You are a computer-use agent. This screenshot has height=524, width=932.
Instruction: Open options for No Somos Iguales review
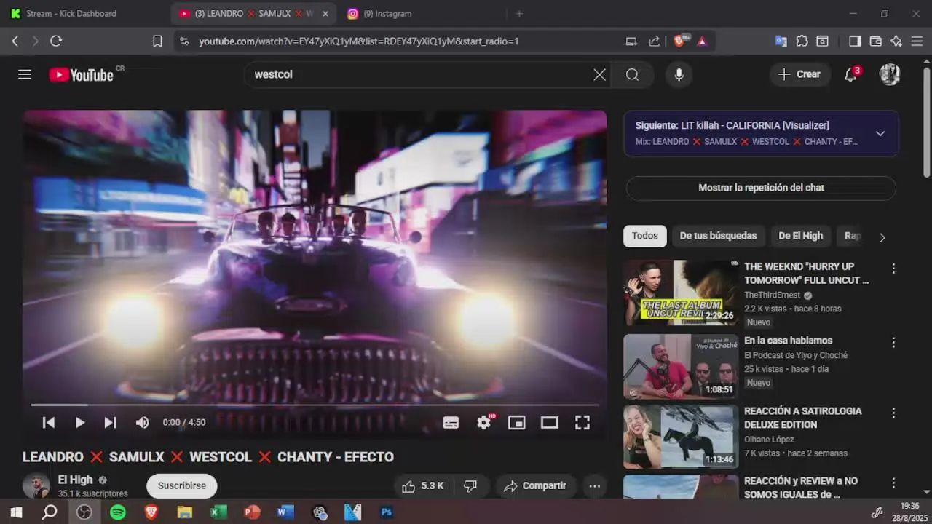(893, 483)
